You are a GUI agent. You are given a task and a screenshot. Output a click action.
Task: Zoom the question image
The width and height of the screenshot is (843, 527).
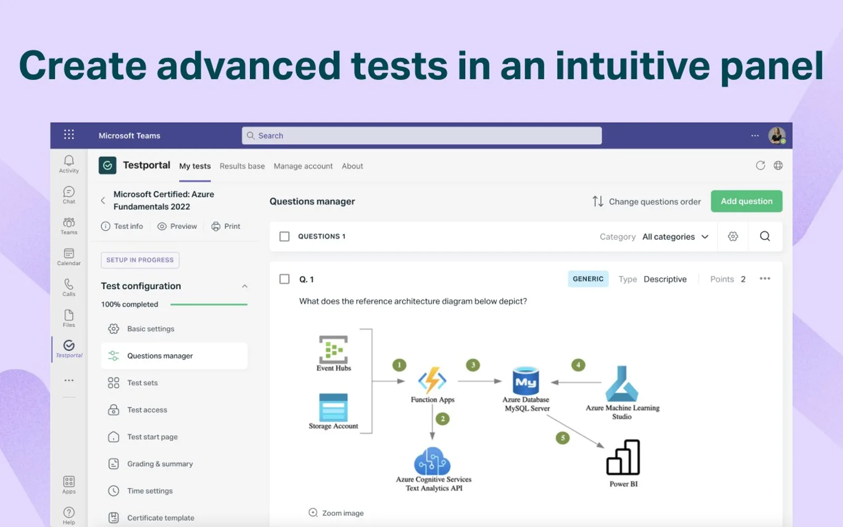336,513
